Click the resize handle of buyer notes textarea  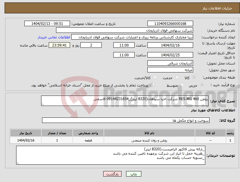pos(18,163)
